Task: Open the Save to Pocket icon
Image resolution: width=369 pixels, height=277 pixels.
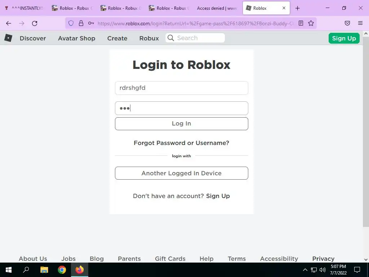Action: [347, 23]
